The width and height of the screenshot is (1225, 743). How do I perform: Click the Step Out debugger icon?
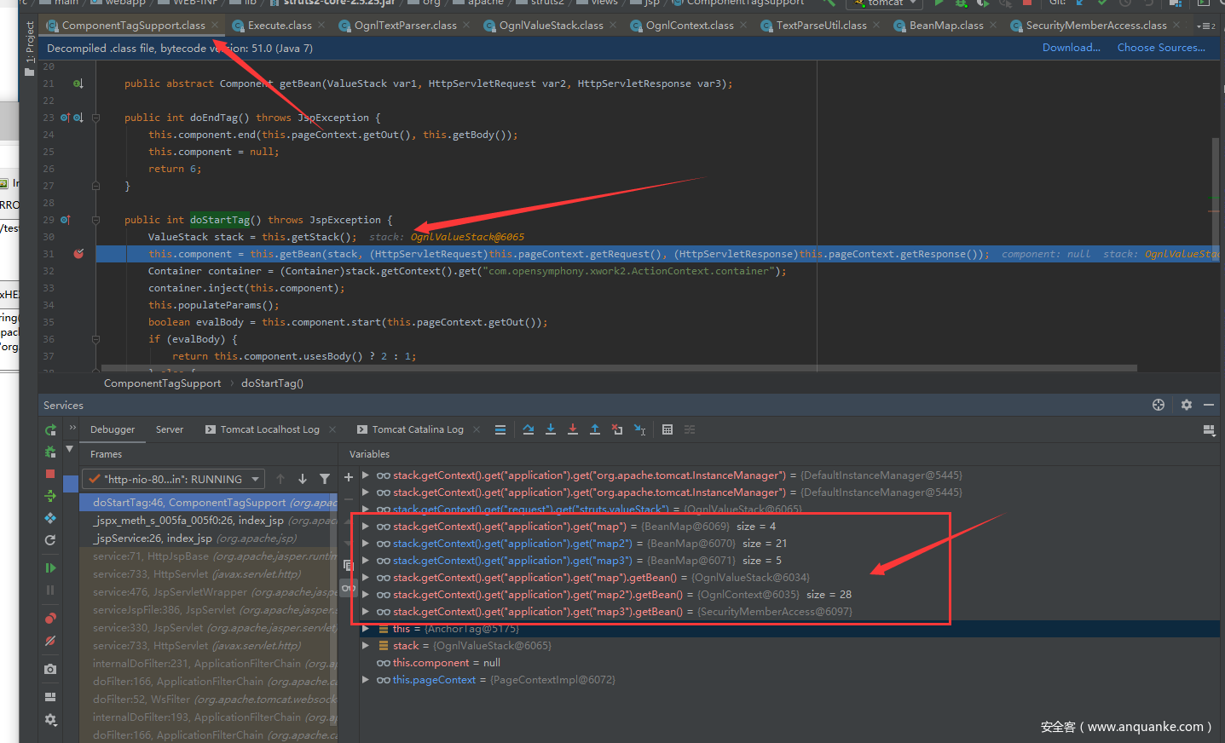[595, 429]
